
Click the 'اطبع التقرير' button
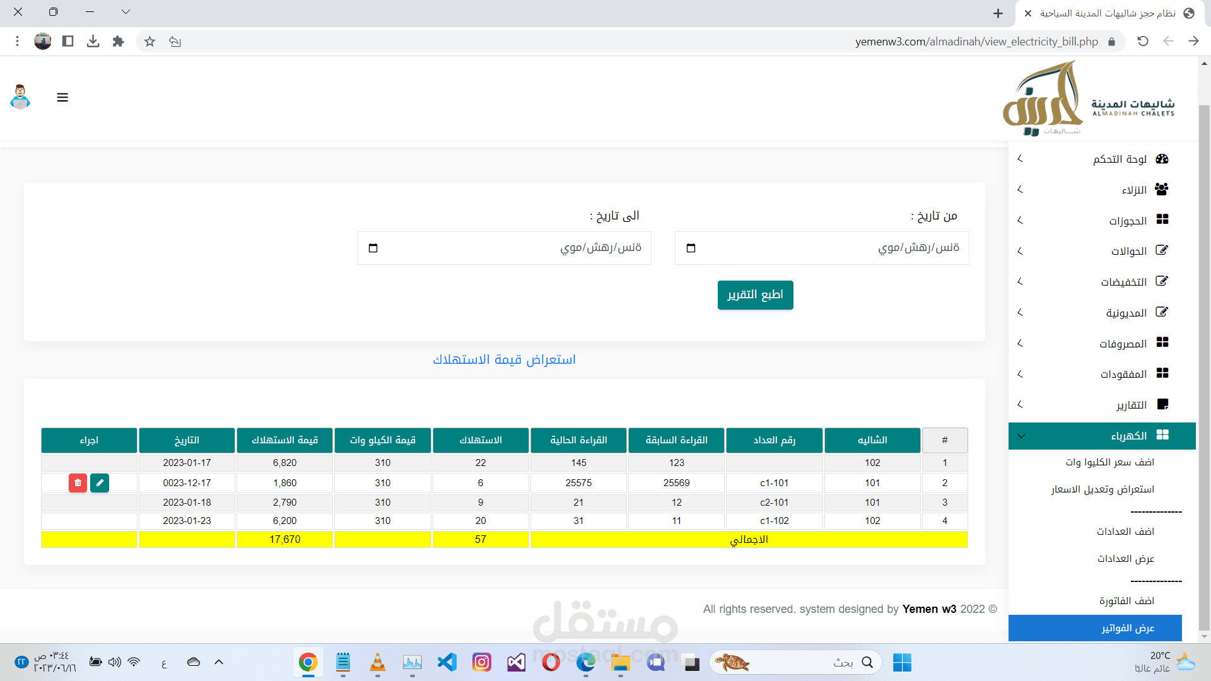click(x=755, y=295)
